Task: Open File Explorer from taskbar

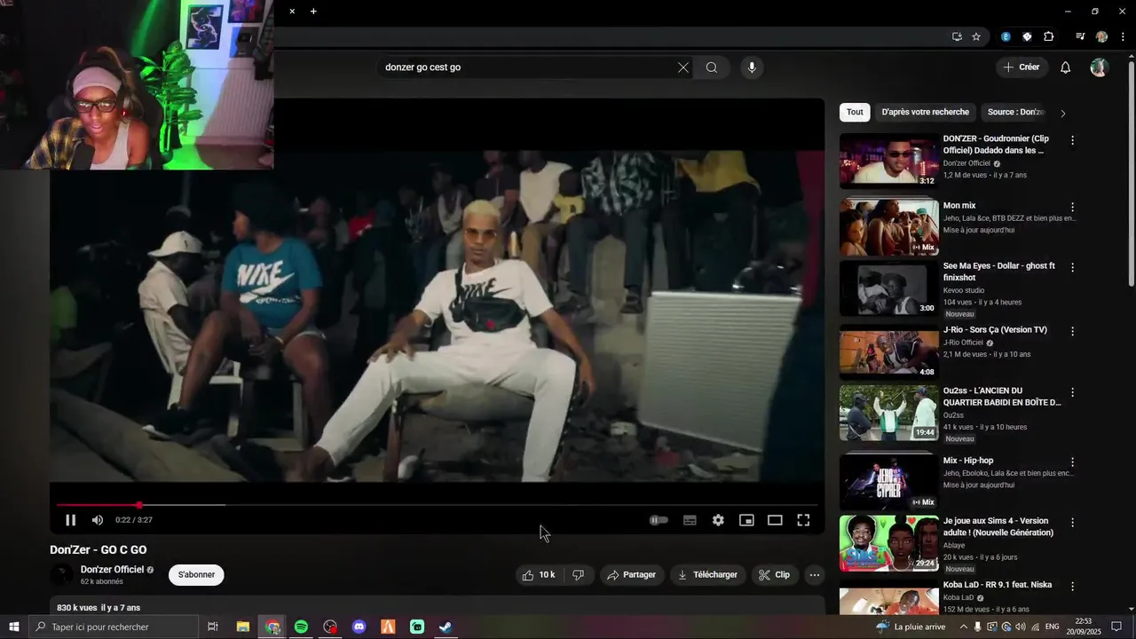Action: [243, 627]
